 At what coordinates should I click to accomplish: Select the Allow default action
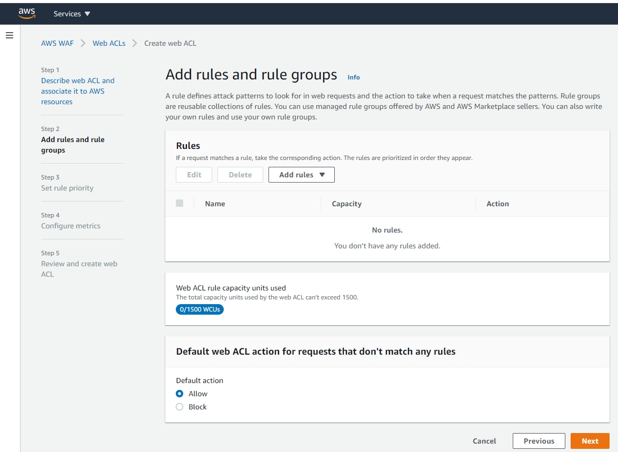(x=180, y=394)
